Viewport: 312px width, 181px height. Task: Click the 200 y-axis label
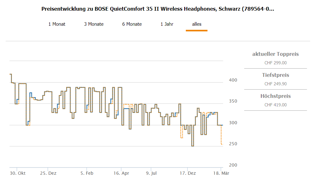pos(233,165)
